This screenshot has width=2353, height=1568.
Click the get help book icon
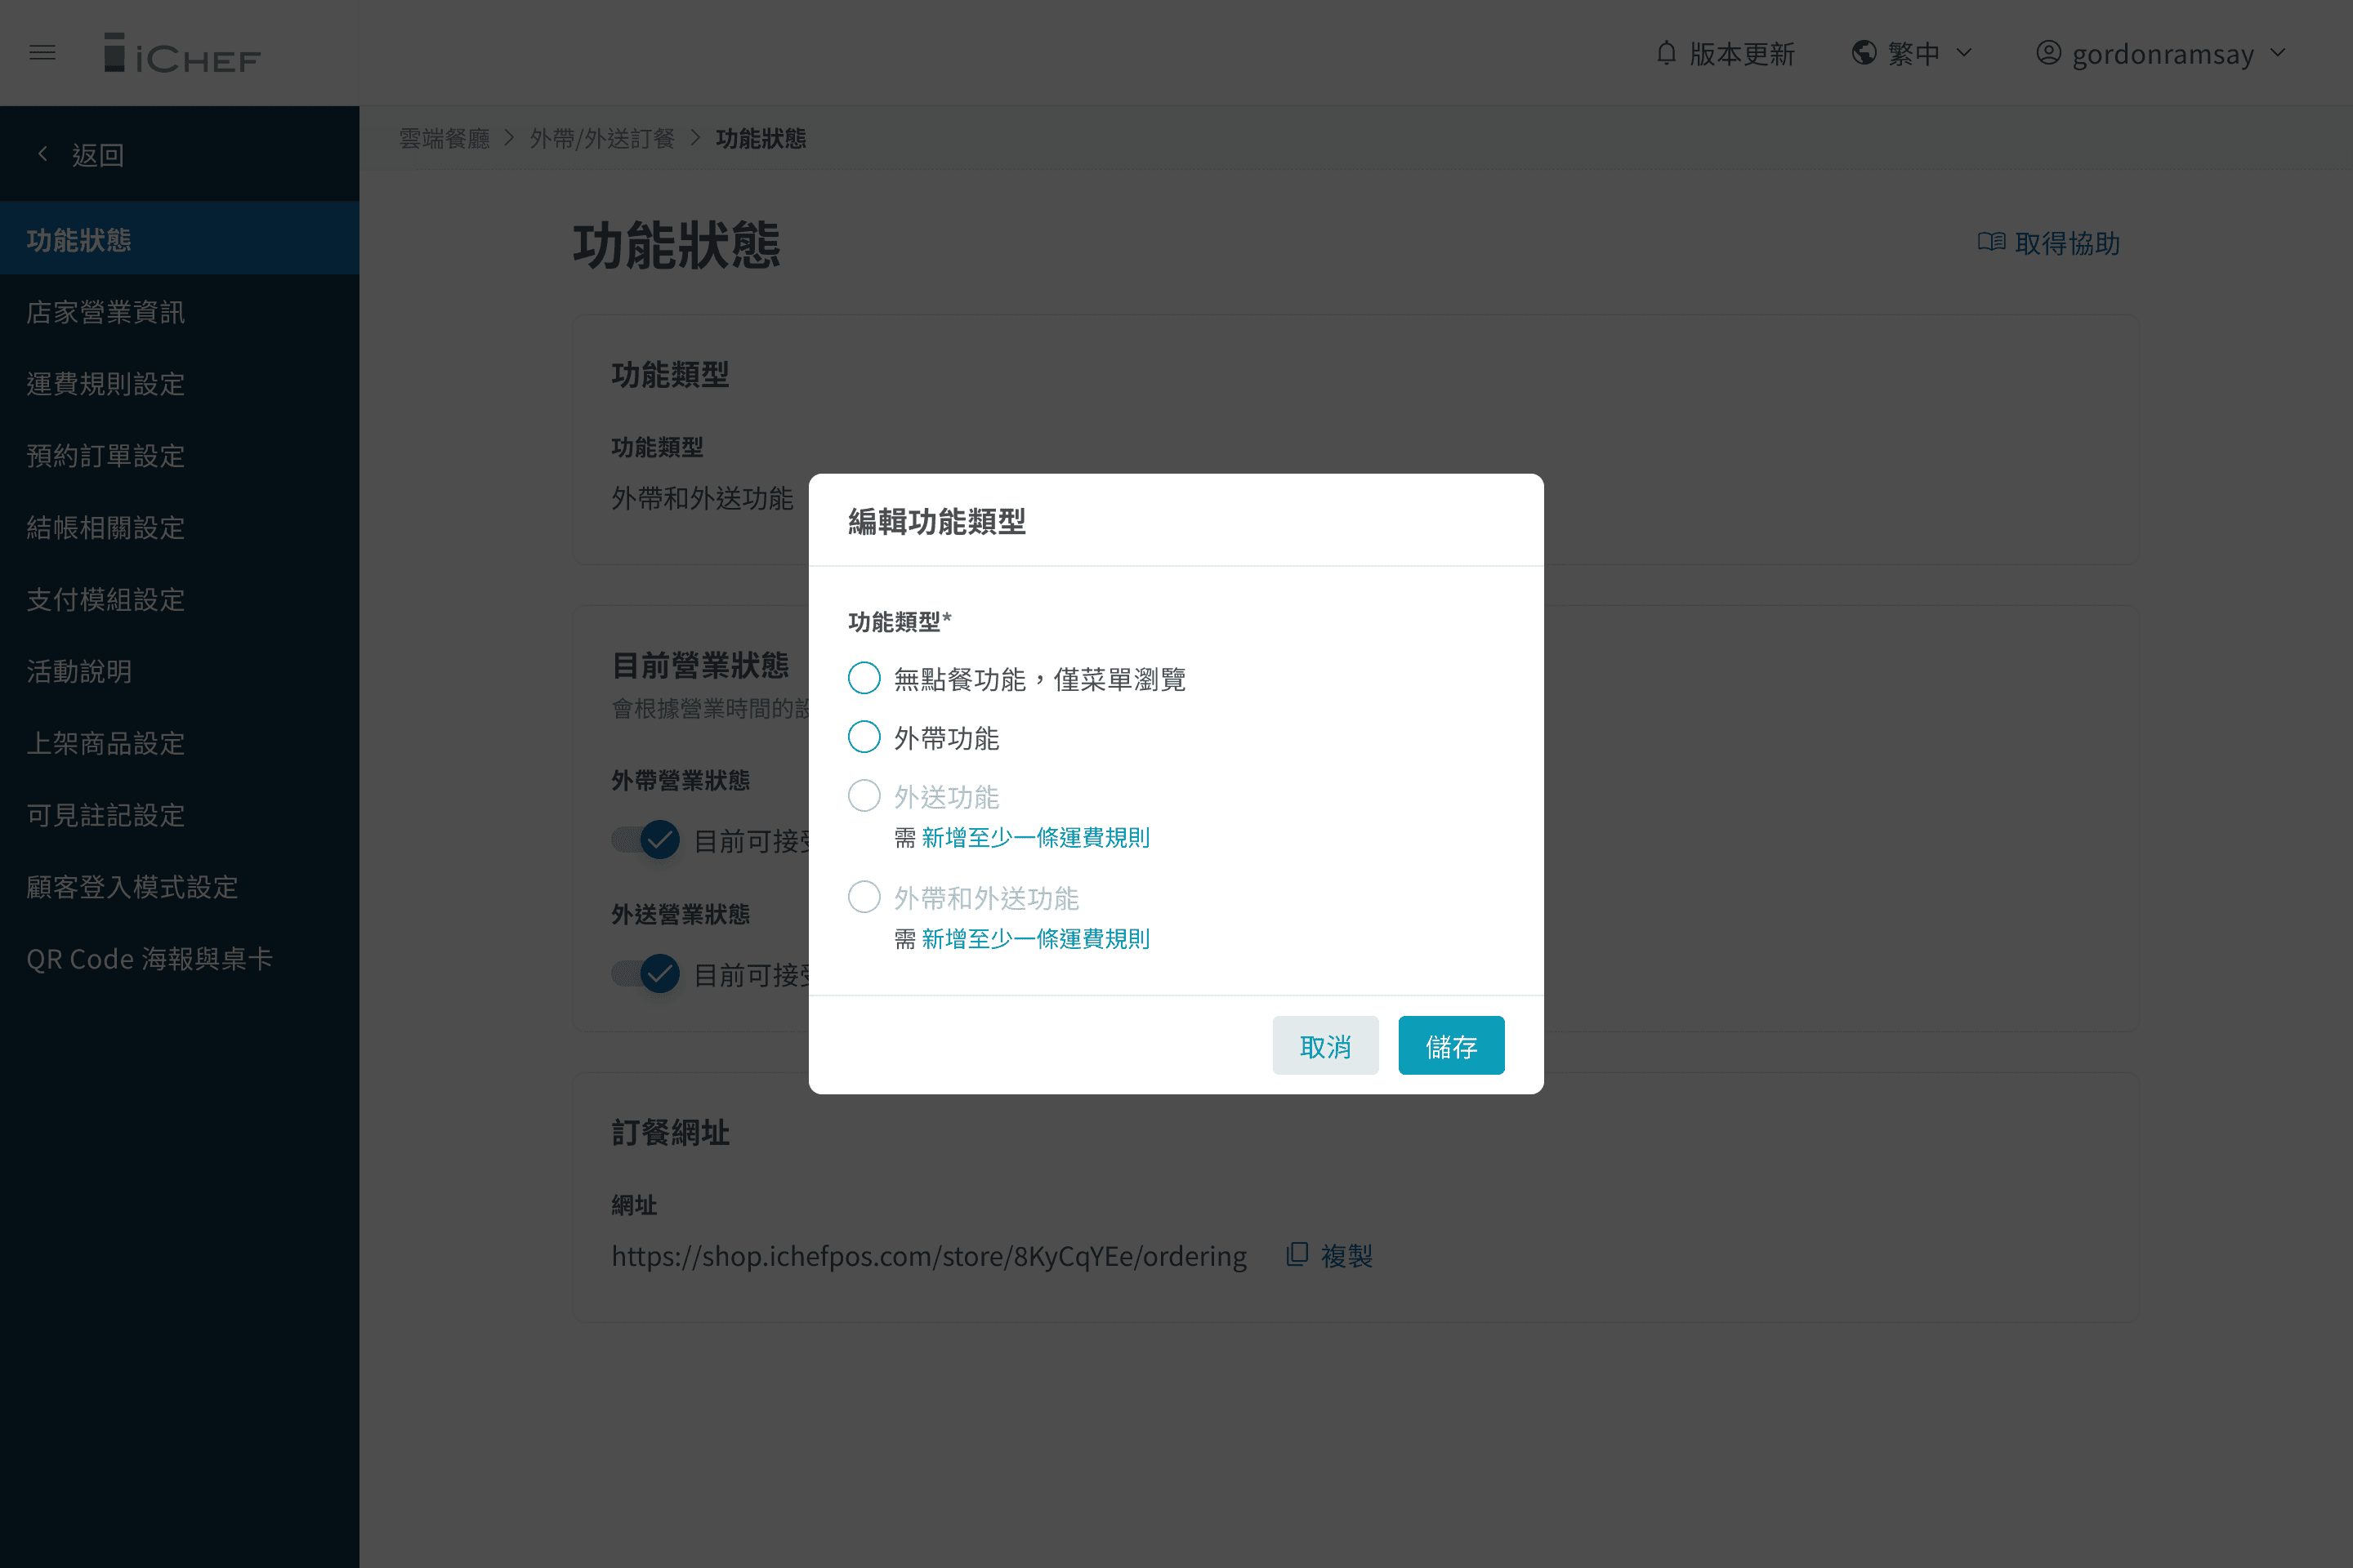pos(1991,242)
